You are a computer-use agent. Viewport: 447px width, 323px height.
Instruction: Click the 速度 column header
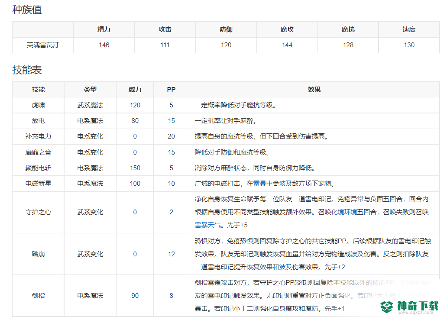pos(409,29)
